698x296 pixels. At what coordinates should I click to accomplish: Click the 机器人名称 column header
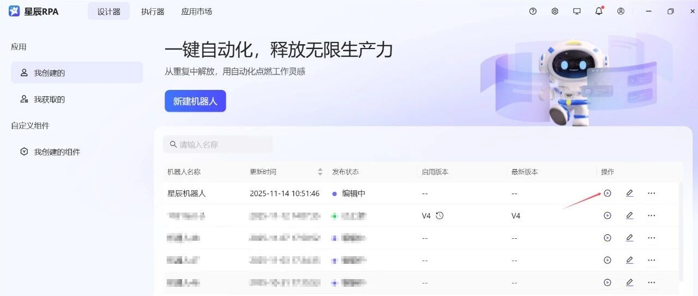coord(184,172)
